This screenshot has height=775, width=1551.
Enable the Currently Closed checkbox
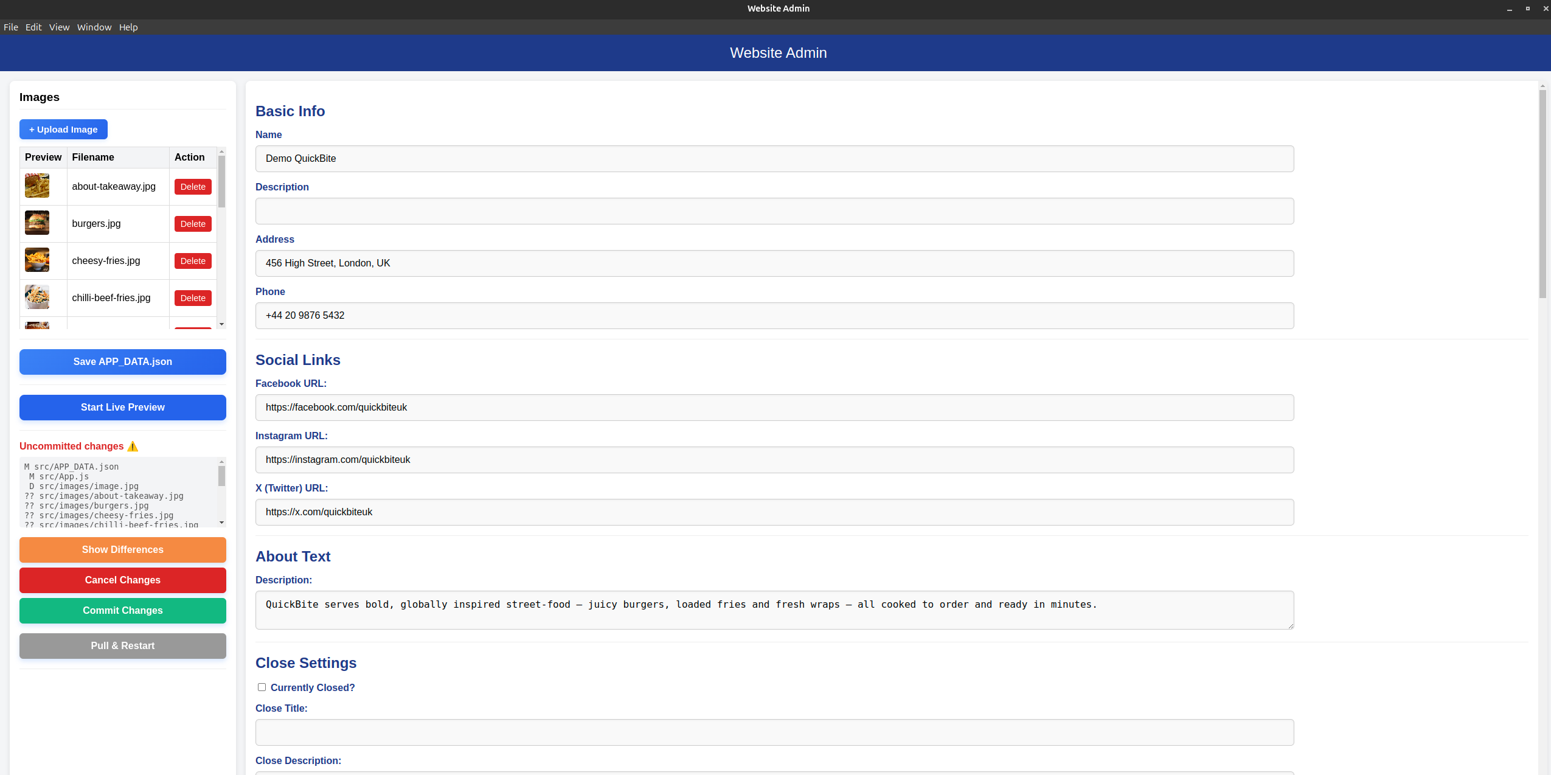[x=262, y=687]
